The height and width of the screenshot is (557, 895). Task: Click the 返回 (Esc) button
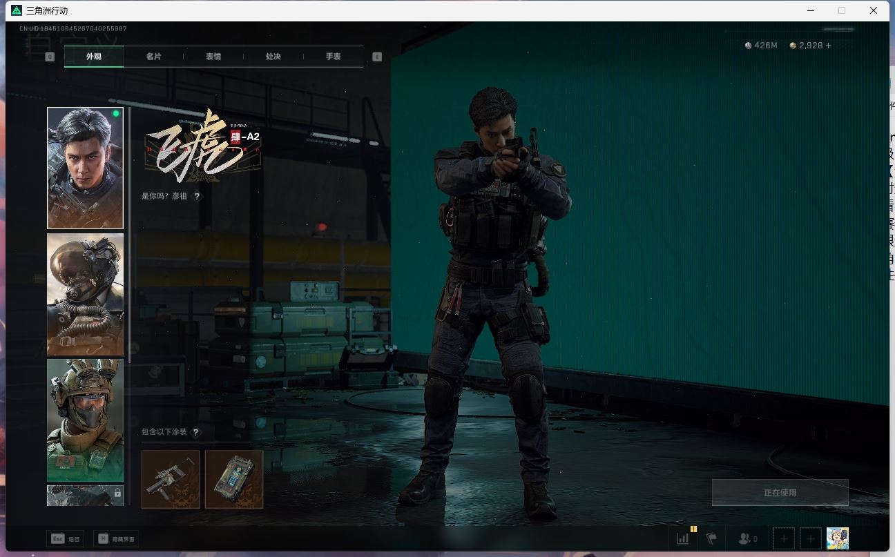[x=66, y=538]
